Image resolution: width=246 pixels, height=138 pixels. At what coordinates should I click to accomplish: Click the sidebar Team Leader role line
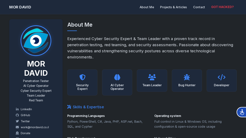point(36,96)
